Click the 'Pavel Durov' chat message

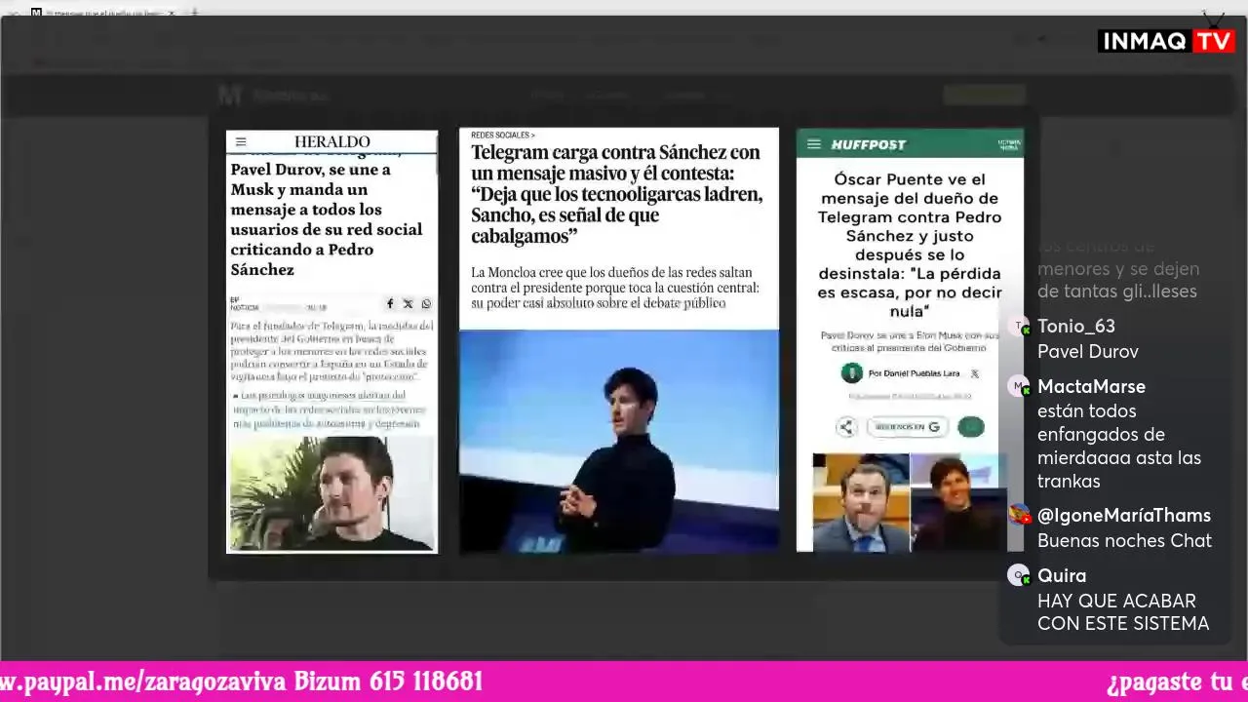[1088, 352]
